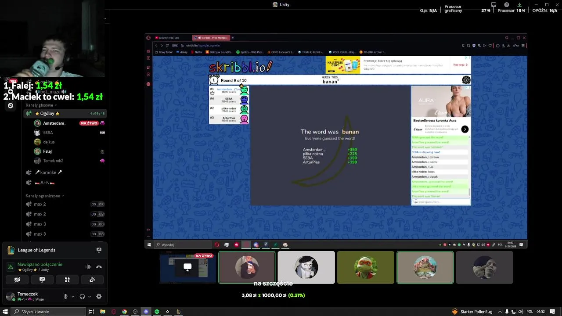Open the live stream preview thumbnail
The height and width of the screenshot is (316, 562).
[187, 267]
